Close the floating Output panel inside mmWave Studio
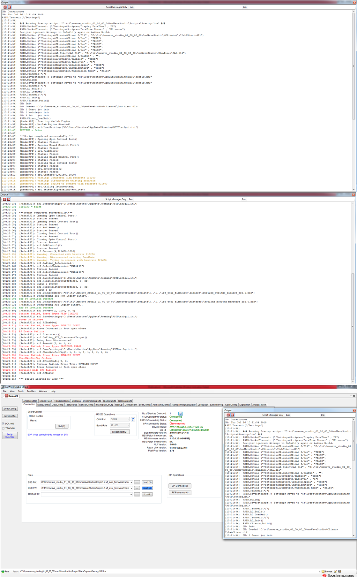 pos(354,410)
